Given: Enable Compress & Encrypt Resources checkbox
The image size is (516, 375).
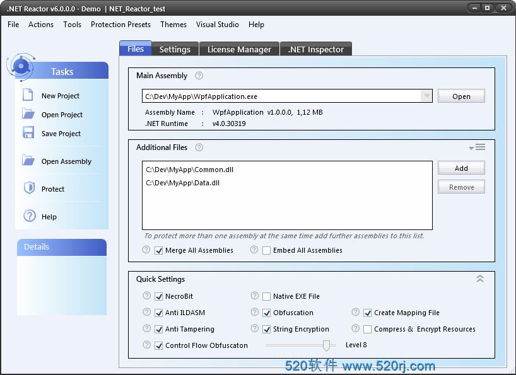Looking at the screenshot, I should [x=367, y=330].
